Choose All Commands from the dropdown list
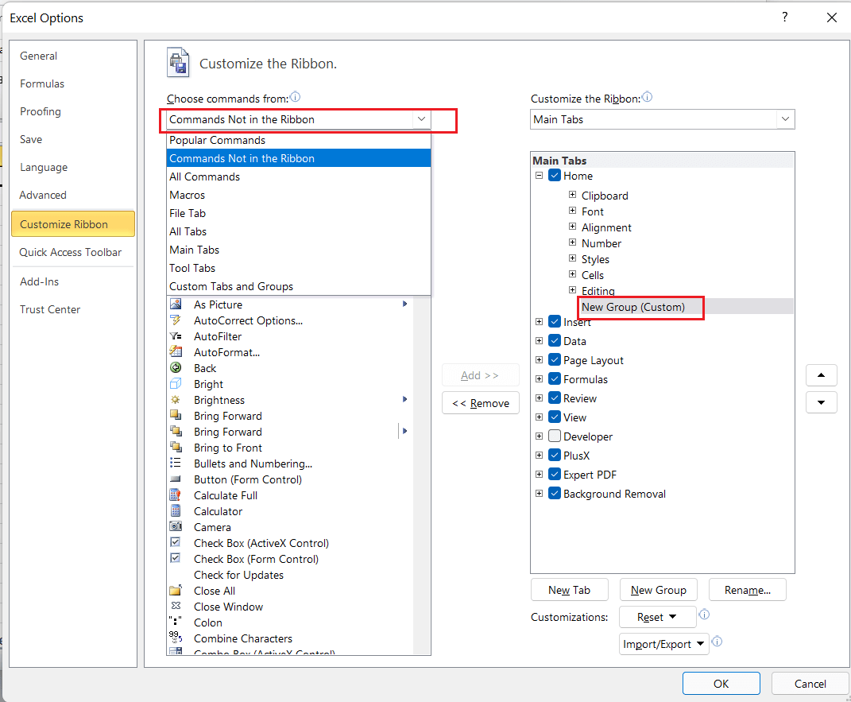This screenshot has height=702, width=851. click(205, 176)
